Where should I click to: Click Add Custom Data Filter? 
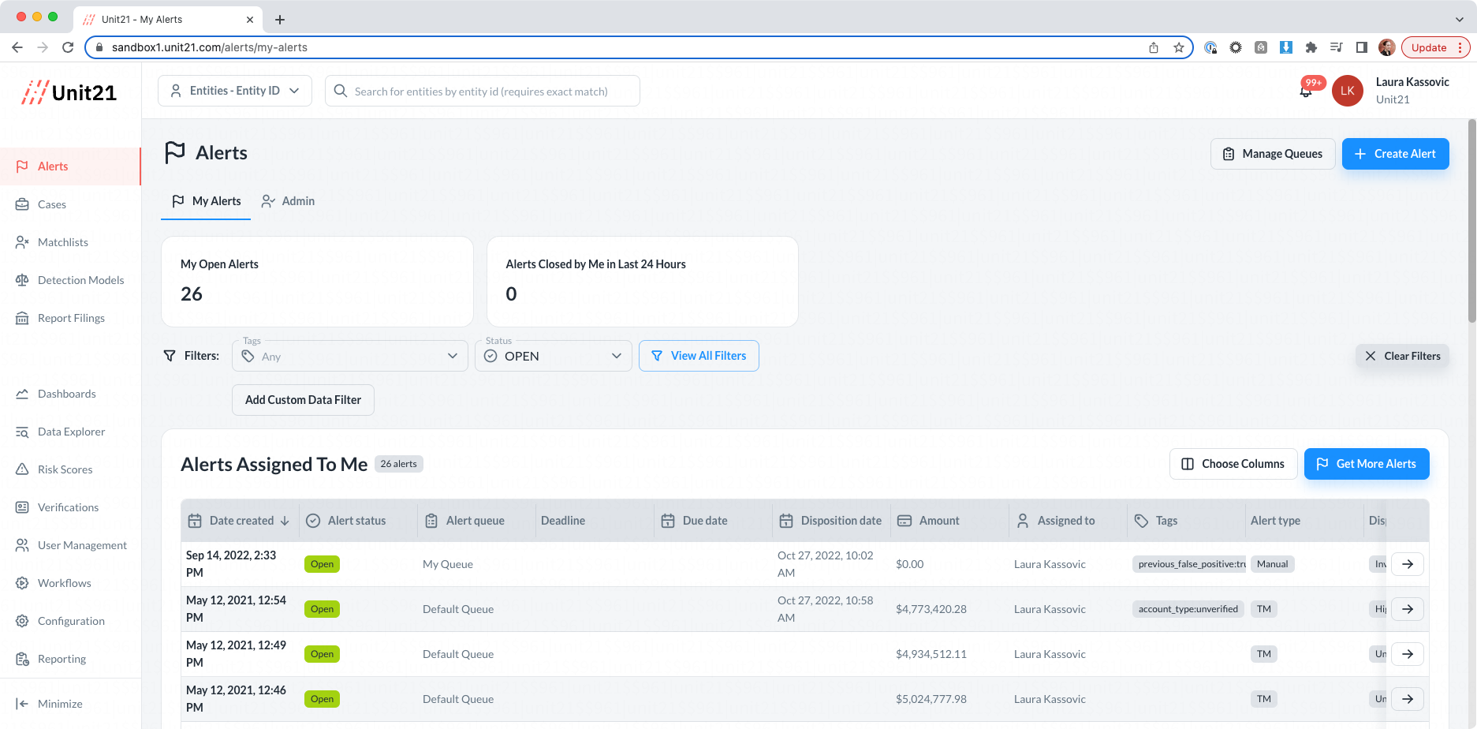pyautogui.click(x=303, y=400)
